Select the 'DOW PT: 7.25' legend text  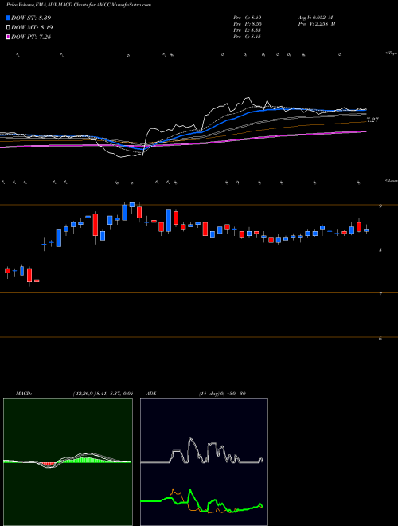tap(31, 37)
